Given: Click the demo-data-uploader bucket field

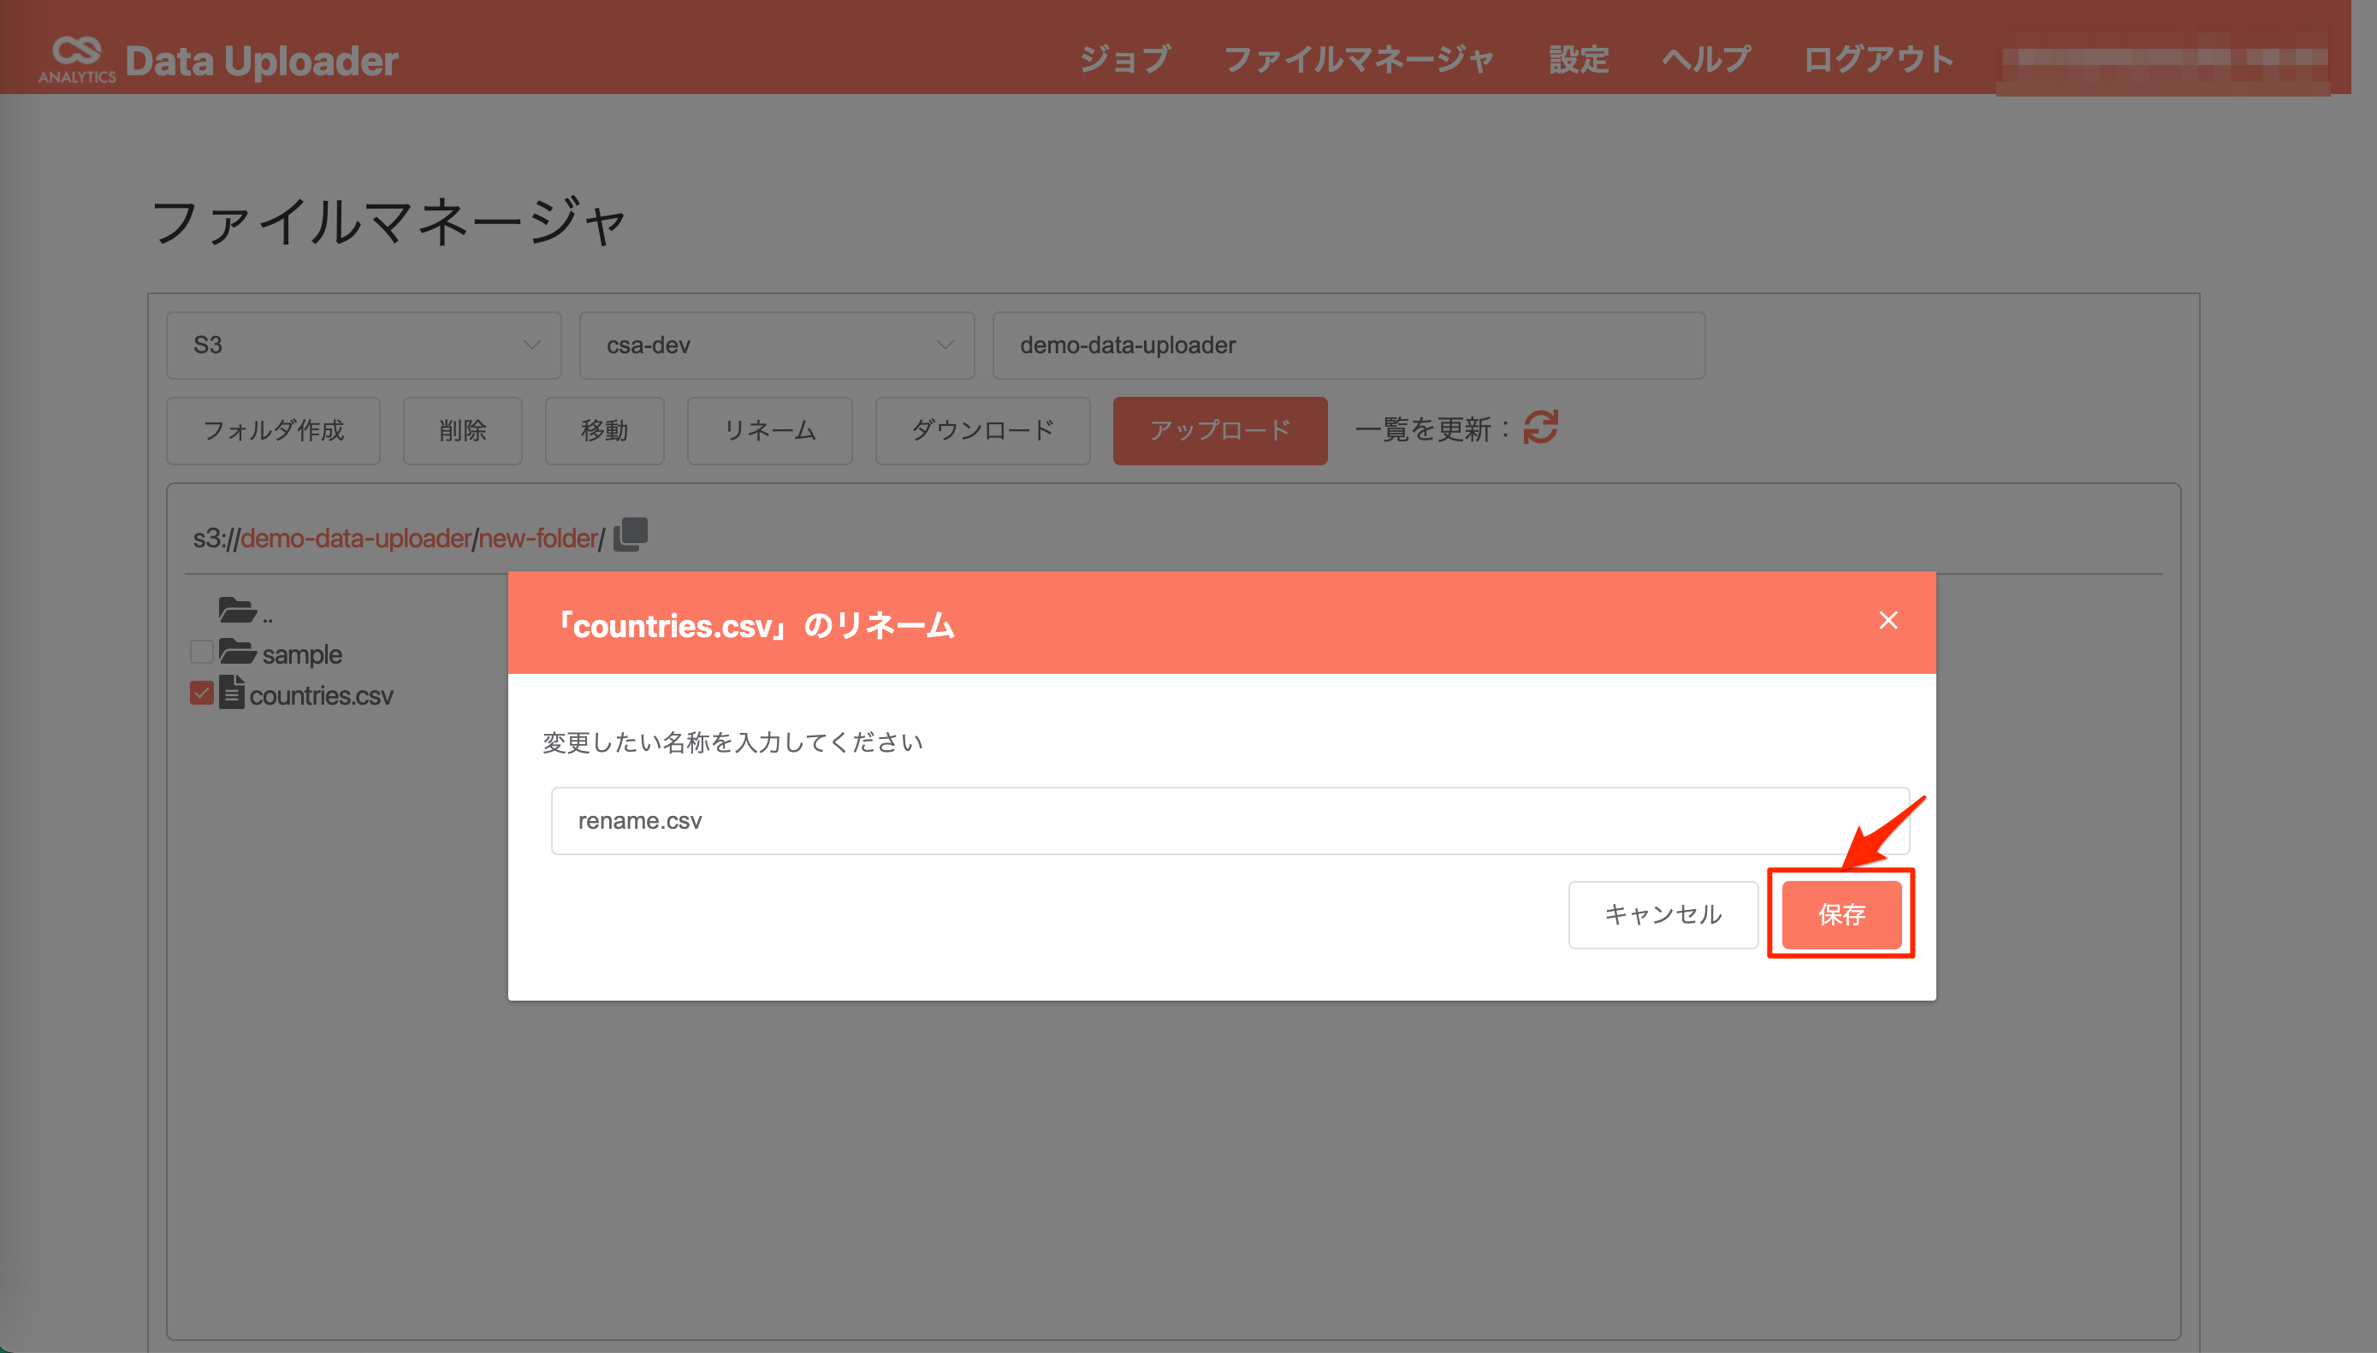Looking at the screenshot, I should pyautogui.click(x=1347, y=345).
